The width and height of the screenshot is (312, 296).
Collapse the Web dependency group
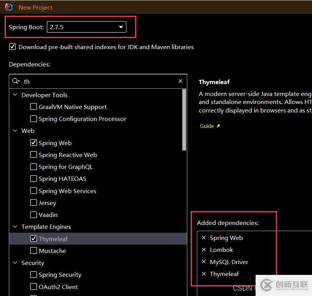15,131
